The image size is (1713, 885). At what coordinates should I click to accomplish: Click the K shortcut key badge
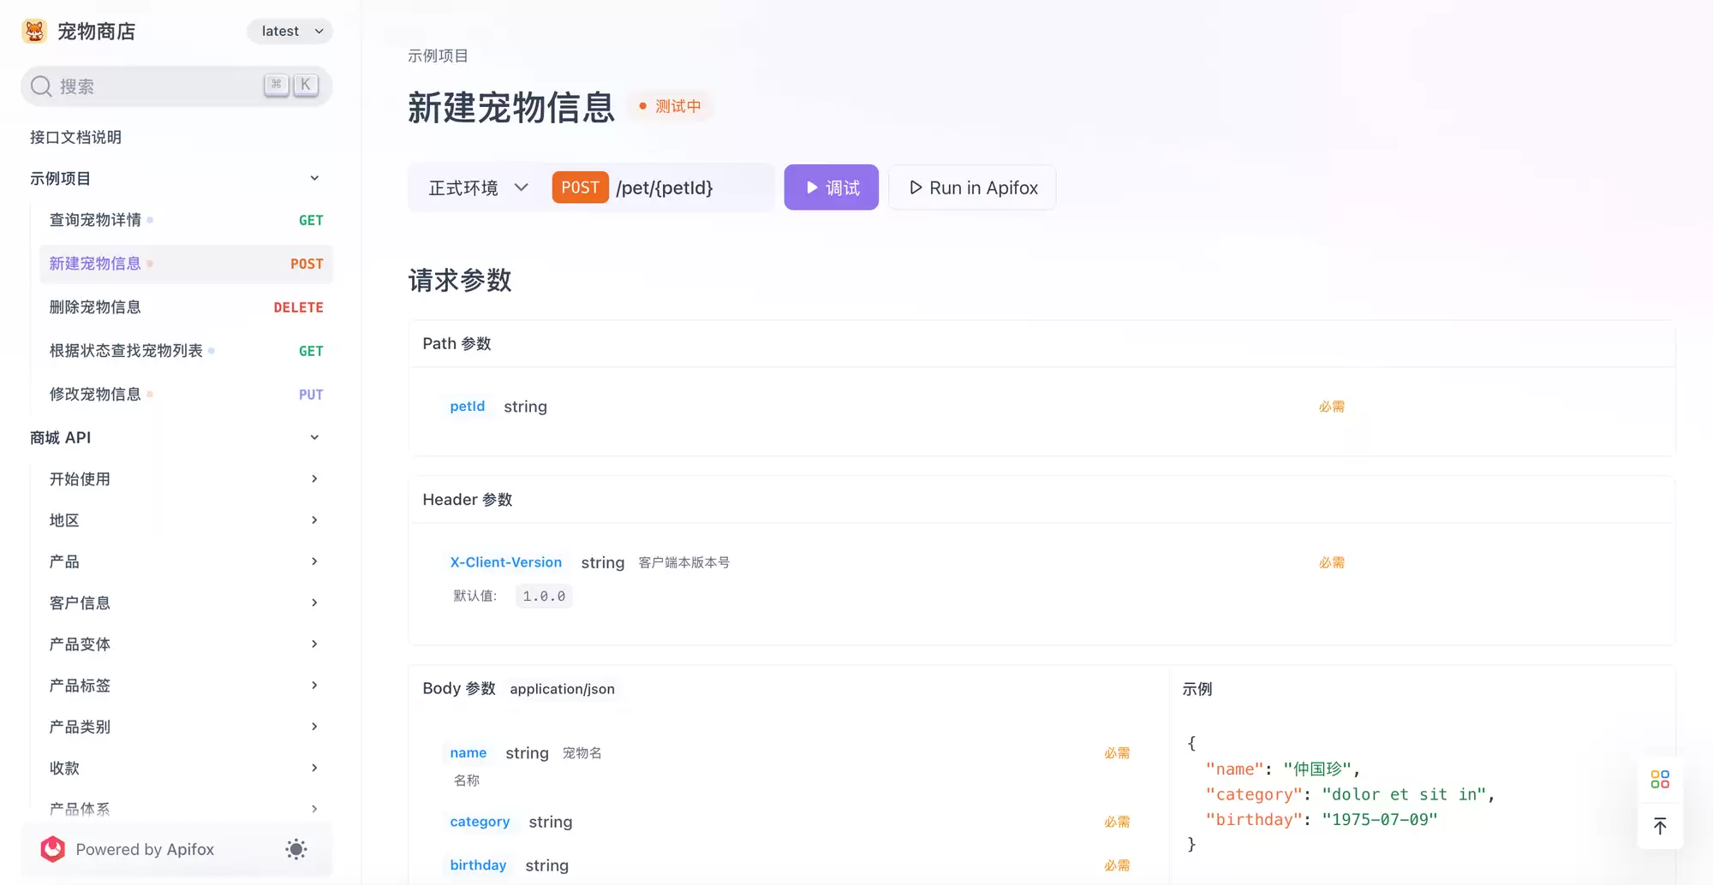305,85
